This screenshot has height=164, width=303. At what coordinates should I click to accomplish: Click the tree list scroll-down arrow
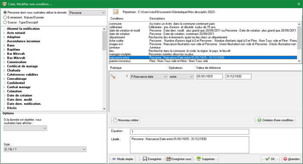coord(104,108)
